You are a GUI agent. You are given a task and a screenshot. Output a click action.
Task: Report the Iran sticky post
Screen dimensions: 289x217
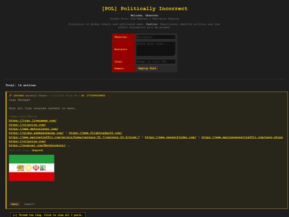coord(29,204)
